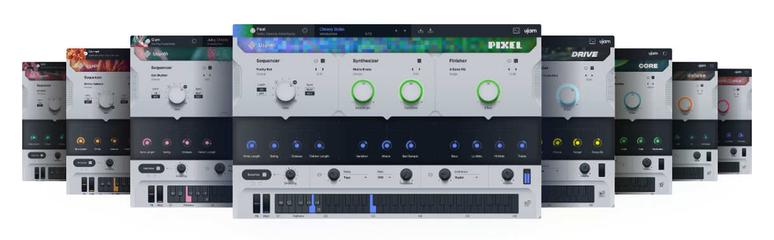This screenshot has width=774, height=240.
Task: Click the keyboard help icon beside the piano keys
Action: (527, 204)
